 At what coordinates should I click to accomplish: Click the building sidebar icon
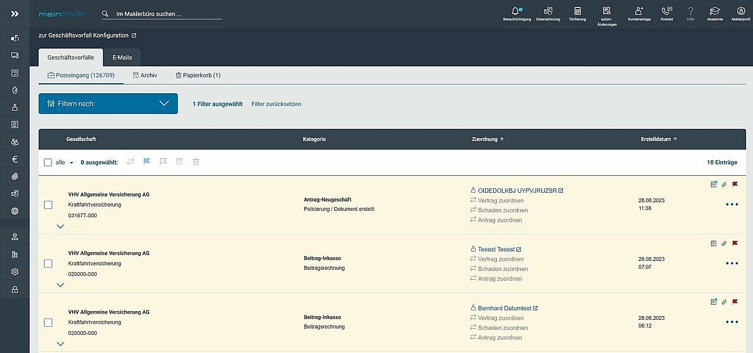coord(14,254)
